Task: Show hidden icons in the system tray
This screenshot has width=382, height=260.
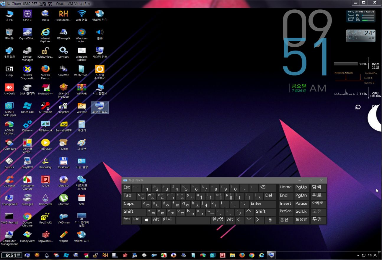Action: tap(358, 255)
